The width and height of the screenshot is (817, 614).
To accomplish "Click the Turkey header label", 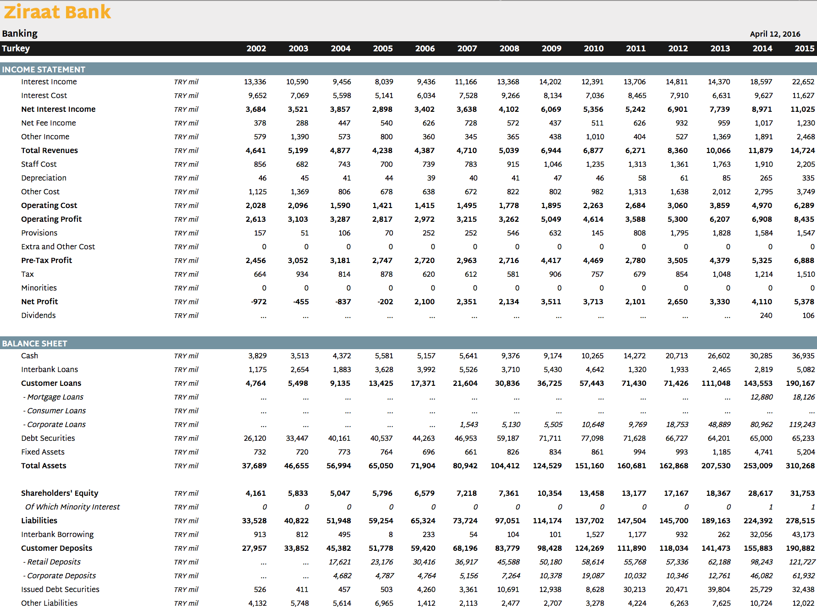I will pyautogui.click(x=16, y=49).
